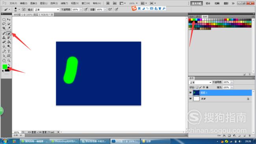
Task: Open the brush blending mode dropdown 正常
Action: click(x=47, y=9)
